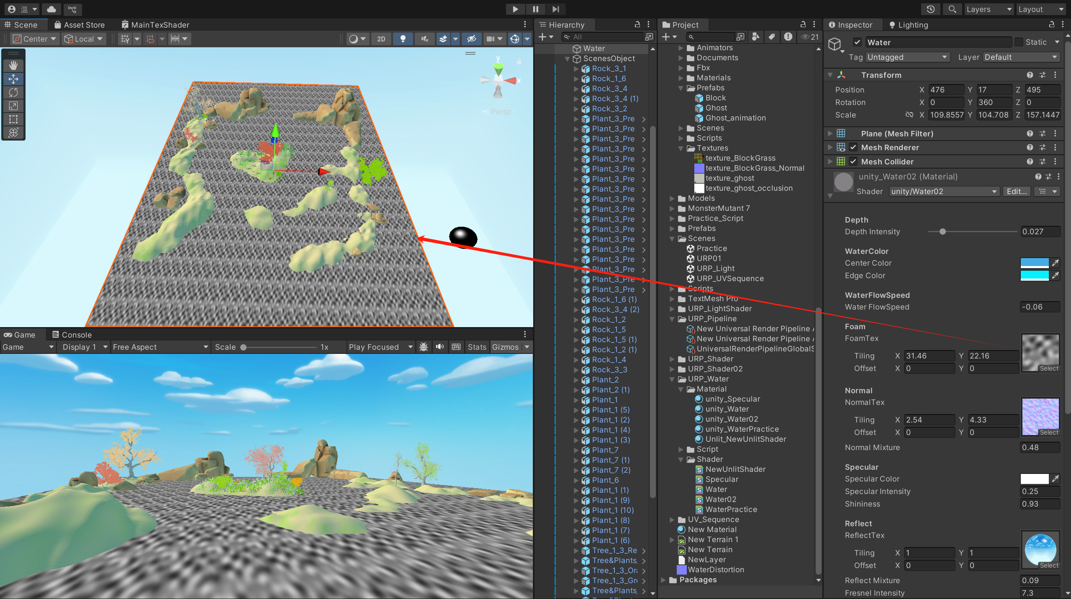Disable the Mesh Renderer component checkbox
1071x599 pixels.
click(853, 148)
